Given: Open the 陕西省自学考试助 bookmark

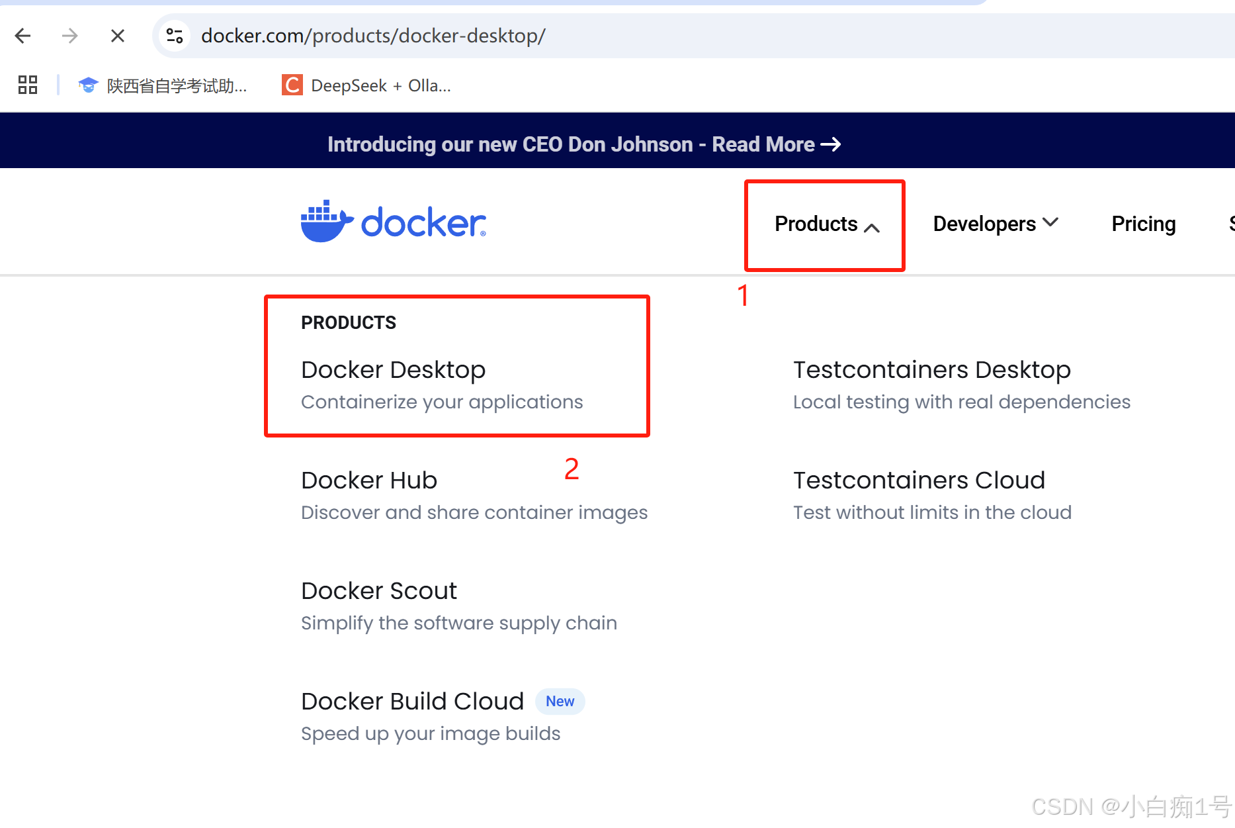Looking at the screenshot, I should [x=163, y=85].
